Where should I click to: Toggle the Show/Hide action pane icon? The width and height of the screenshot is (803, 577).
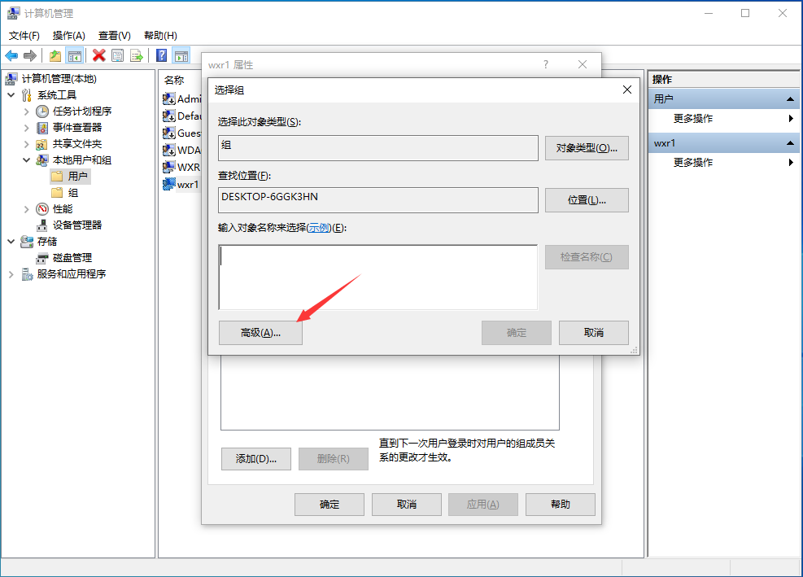(181, 56)
